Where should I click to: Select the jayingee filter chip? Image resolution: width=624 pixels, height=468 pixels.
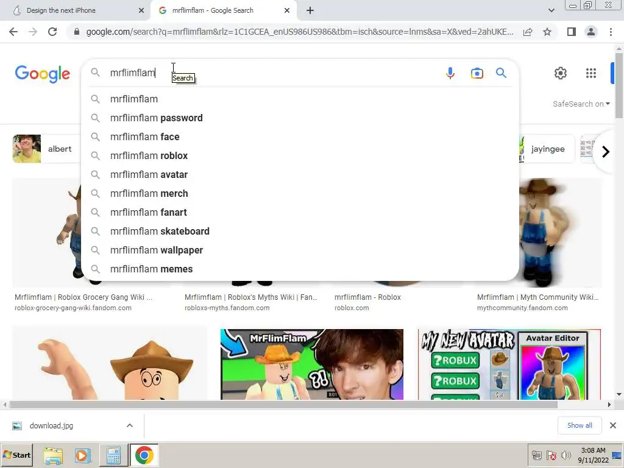pos(548,149)
